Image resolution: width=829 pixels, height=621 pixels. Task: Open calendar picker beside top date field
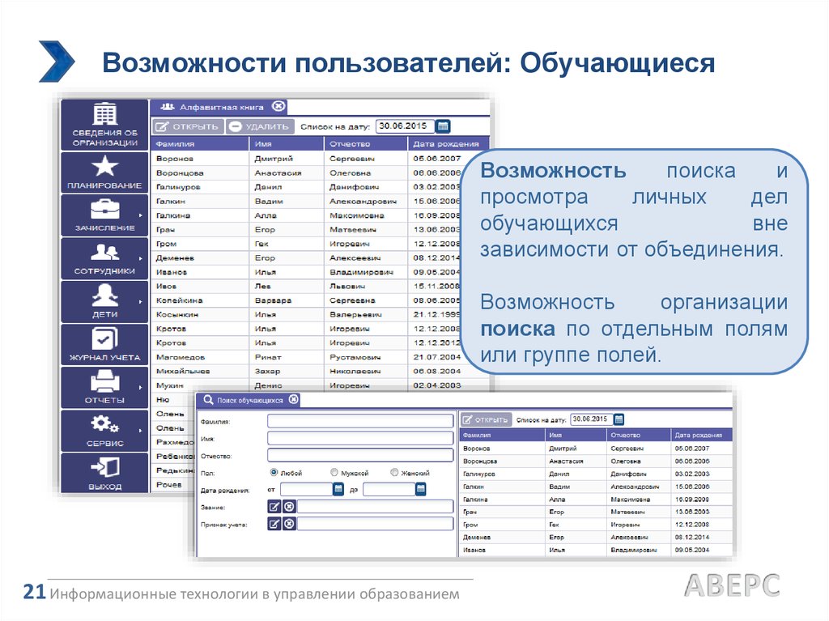click(x=443, y=126)
